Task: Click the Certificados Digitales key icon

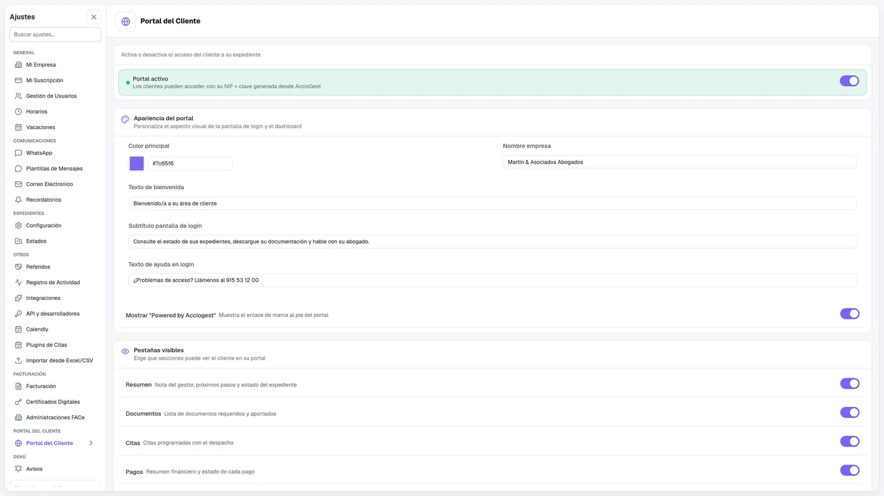Action: pyautogui.click(x=18, y=402)
